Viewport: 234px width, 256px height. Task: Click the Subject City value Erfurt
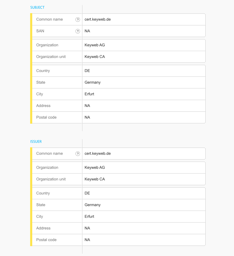pos(89,94)
